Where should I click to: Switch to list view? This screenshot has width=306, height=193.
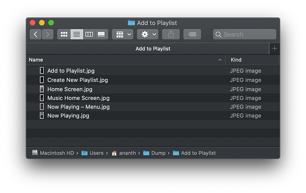(76, 34)
